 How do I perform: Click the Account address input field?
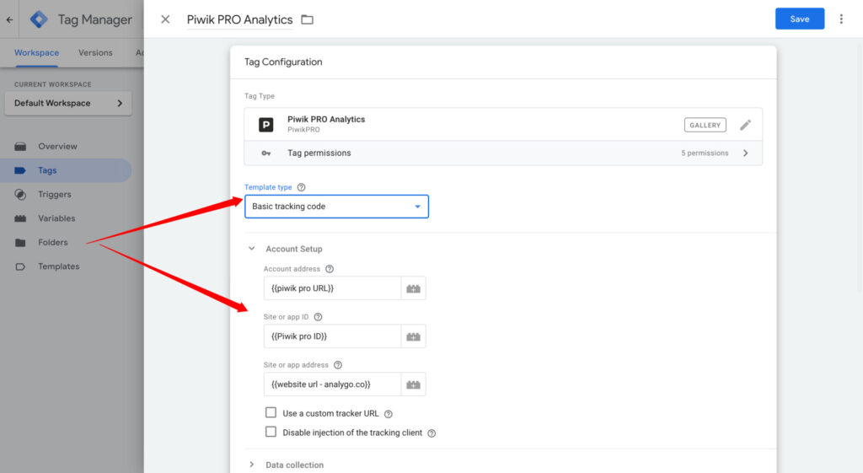click(x=332, y=288)
